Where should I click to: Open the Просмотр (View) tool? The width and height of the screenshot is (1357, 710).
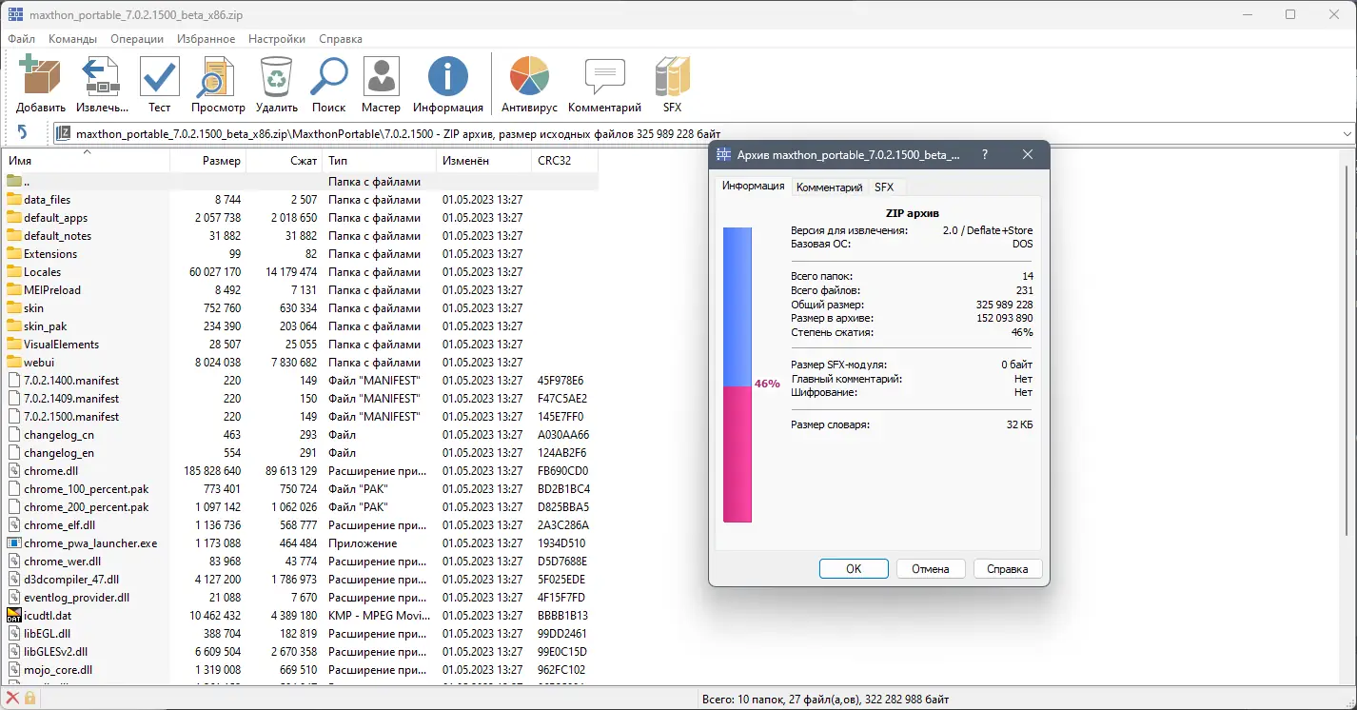[x=218, y=76]
